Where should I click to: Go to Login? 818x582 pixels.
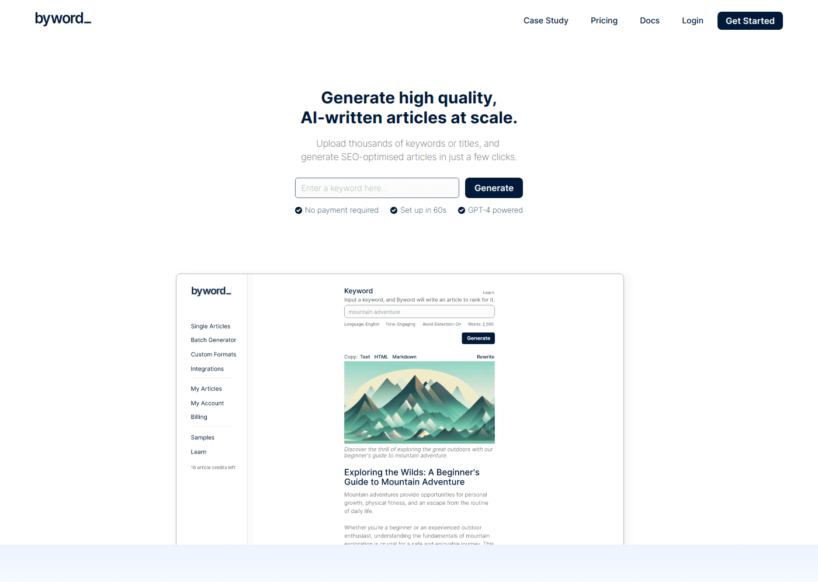coord(692,20)
